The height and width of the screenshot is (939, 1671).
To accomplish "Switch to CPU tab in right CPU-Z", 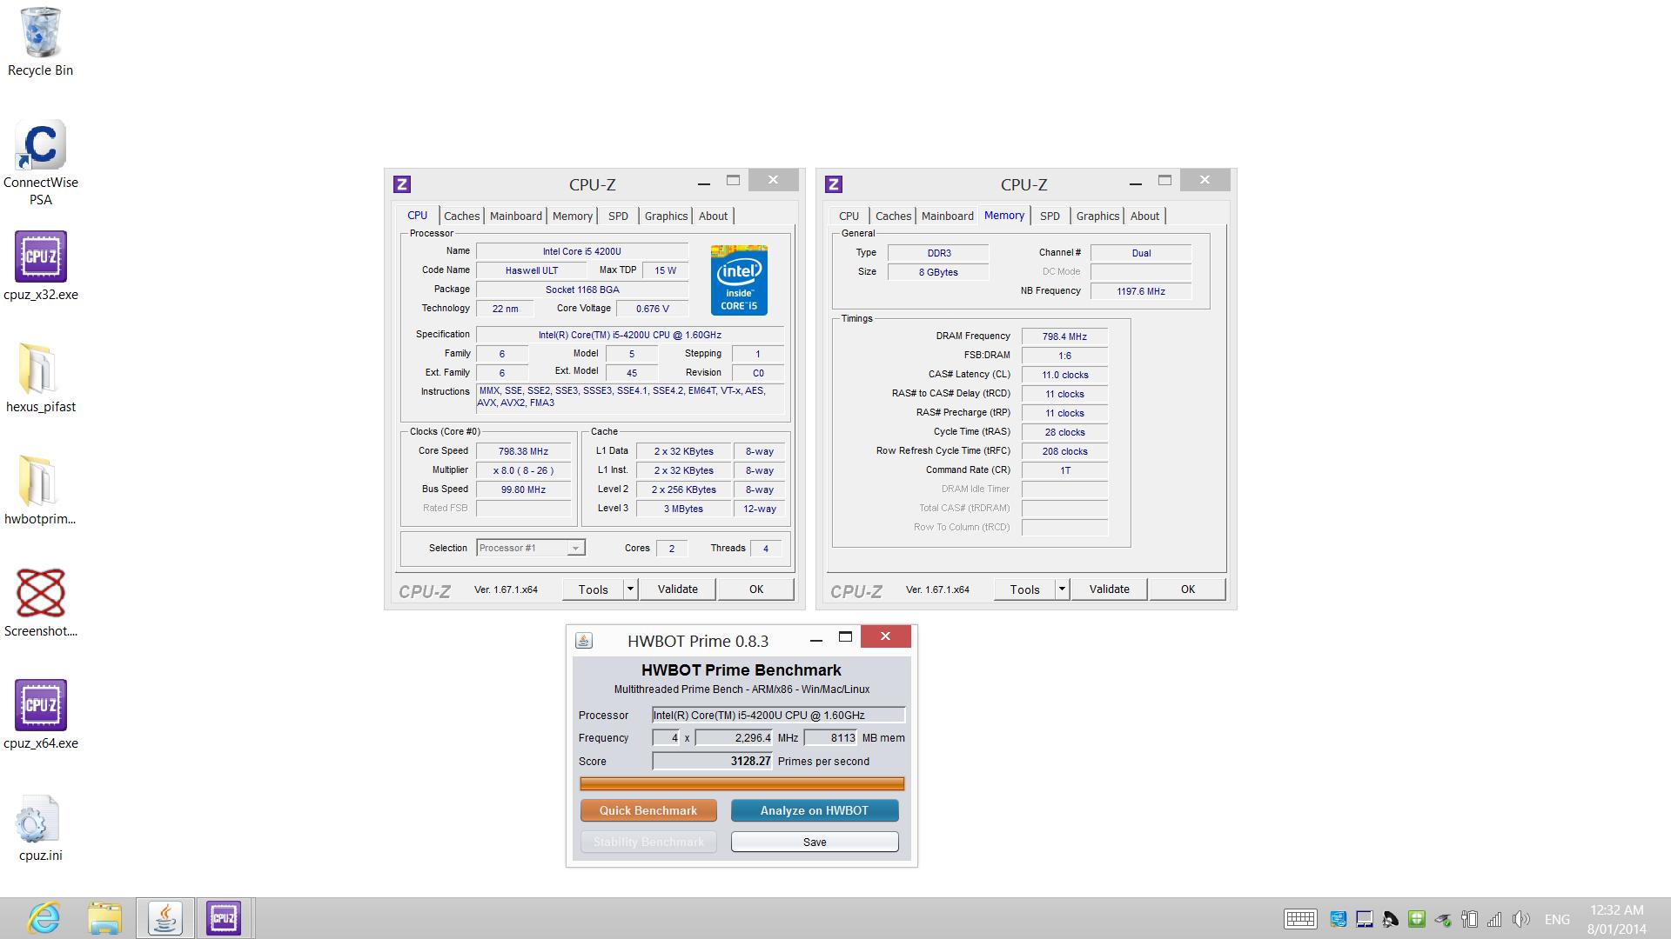I will click(849, 216).
